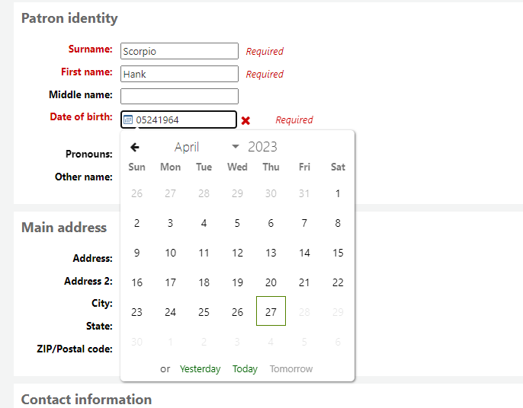Pick April 14 in the calendar
523x408 pixels.
point(304,253)
